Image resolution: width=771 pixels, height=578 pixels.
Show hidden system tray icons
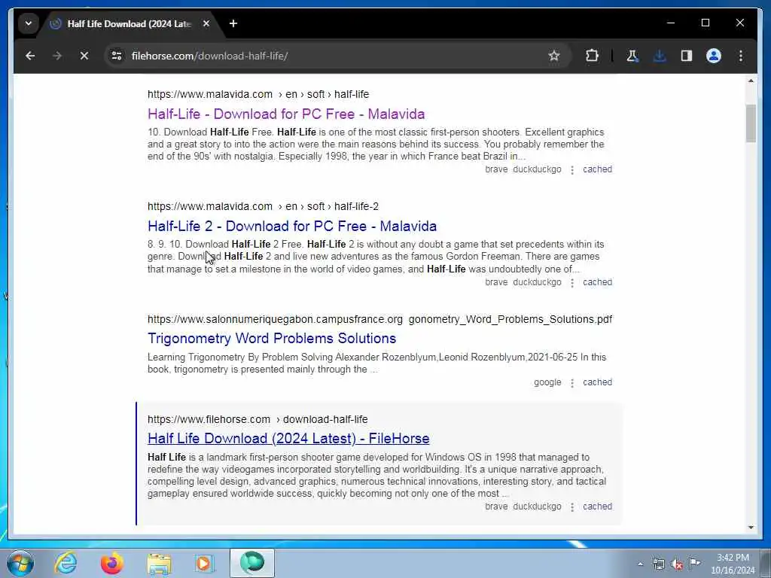point(640,564)
